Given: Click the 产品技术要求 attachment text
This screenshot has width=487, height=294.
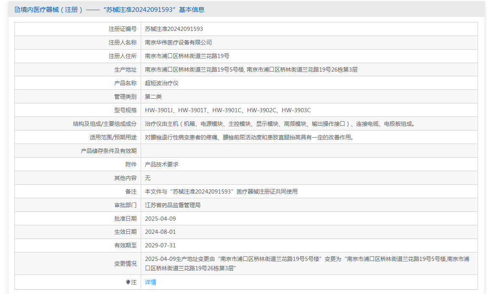Looking at the screenshot, I should tap(161, 164).
